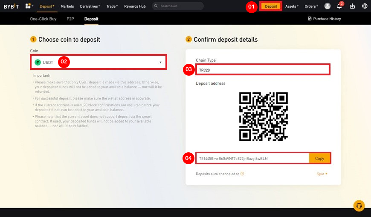Expand the Derivatives menu
The width and height of the screenshot is (371, 217).
coord(90,6)
